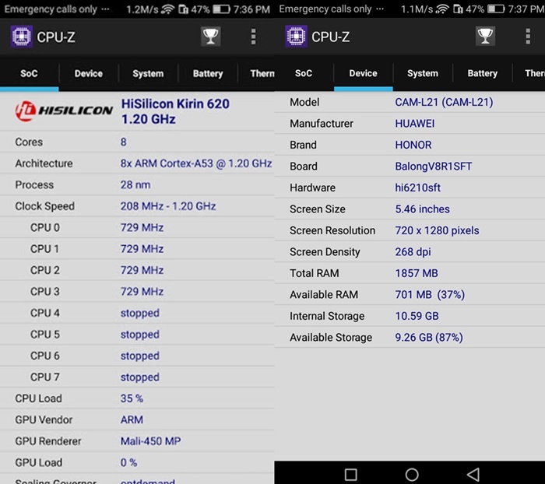Tap the 8x ARM Cortex-A53 architecture value
Viewport: 545px width, 484px height.
196,163
